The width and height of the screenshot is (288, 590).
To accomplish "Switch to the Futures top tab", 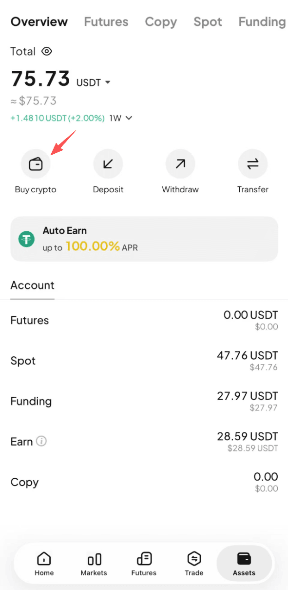I will coord(106,22).
